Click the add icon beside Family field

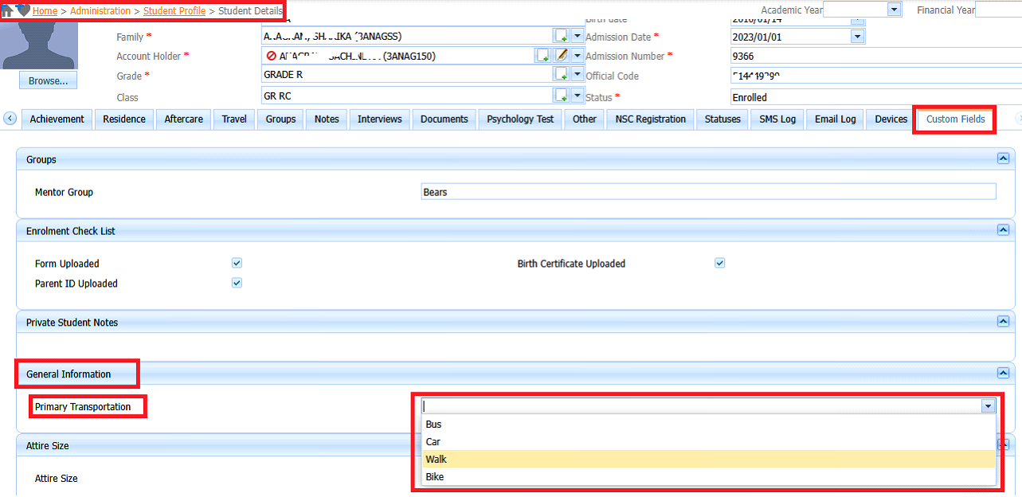pos(562,36)
